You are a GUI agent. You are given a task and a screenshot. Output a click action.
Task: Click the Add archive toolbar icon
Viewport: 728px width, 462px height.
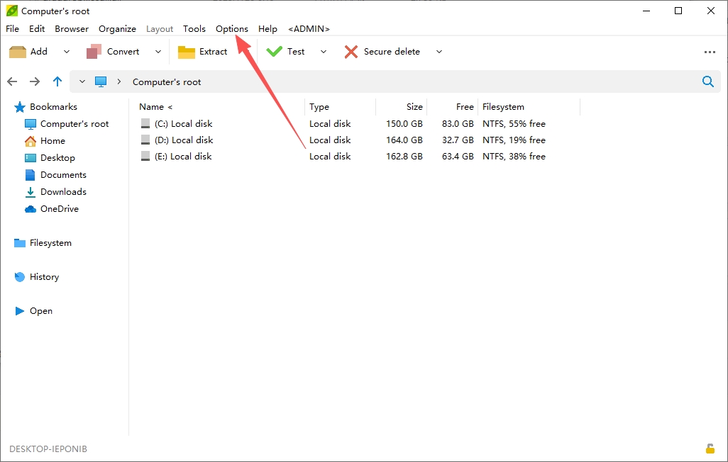18,52
